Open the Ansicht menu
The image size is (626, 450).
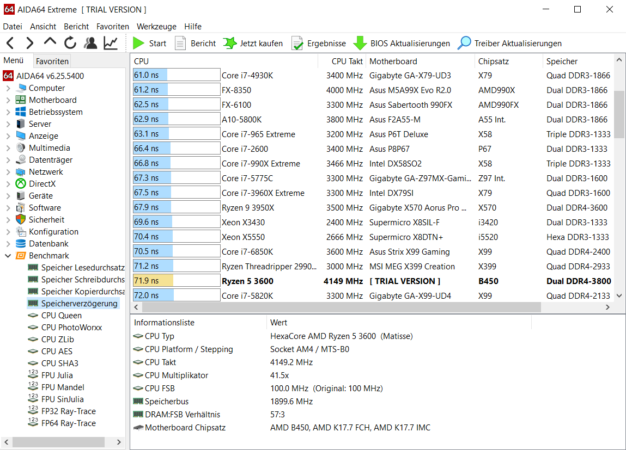point(43,26)
